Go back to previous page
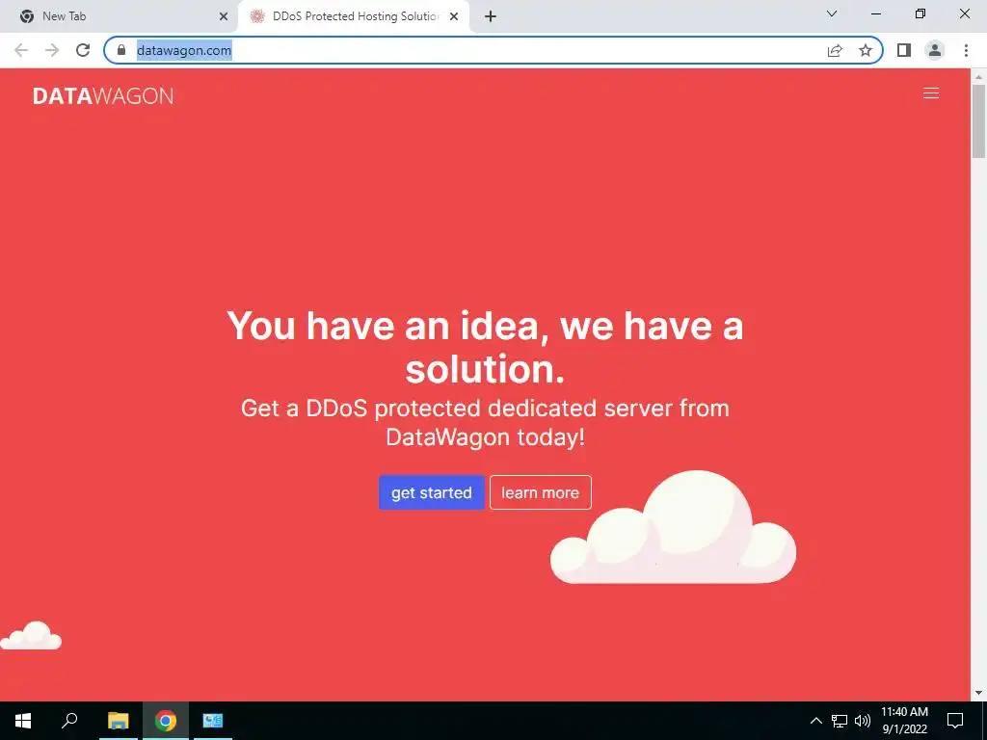The height and width of the screenshot is (740, 987). point(21,50)
